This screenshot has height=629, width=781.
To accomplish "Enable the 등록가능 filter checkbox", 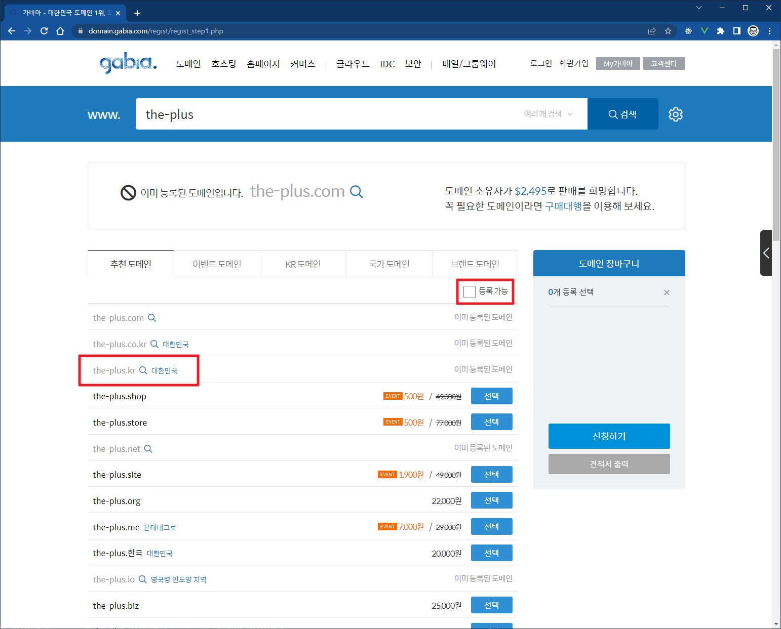I will [470, 291].
